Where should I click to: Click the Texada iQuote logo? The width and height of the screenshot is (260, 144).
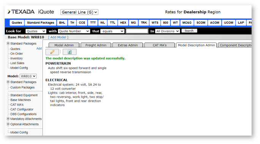pos(31,12)
